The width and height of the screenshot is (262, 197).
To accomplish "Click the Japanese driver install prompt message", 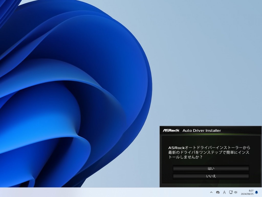I will (x=209, y=152).
